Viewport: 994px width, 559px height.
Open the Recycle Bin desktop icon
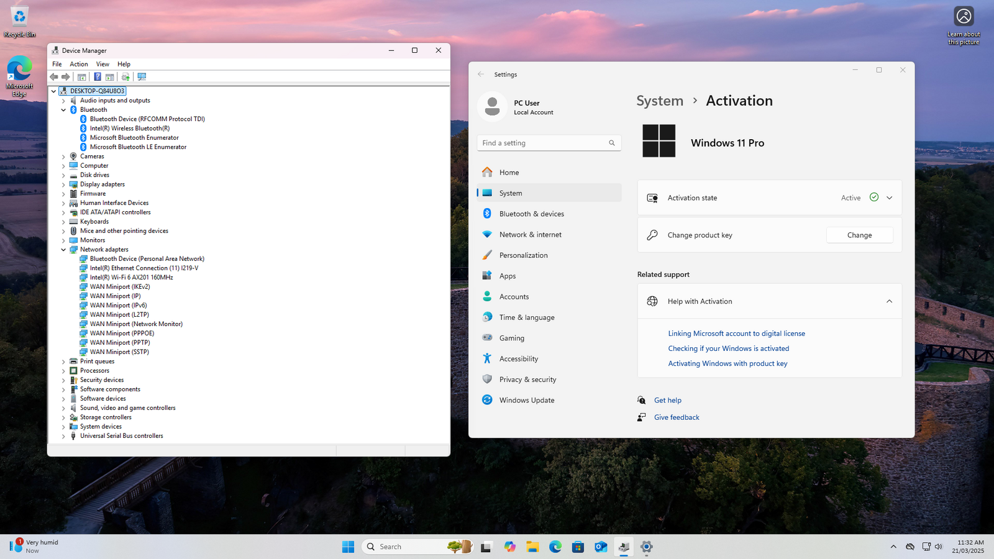pos(19,20)
